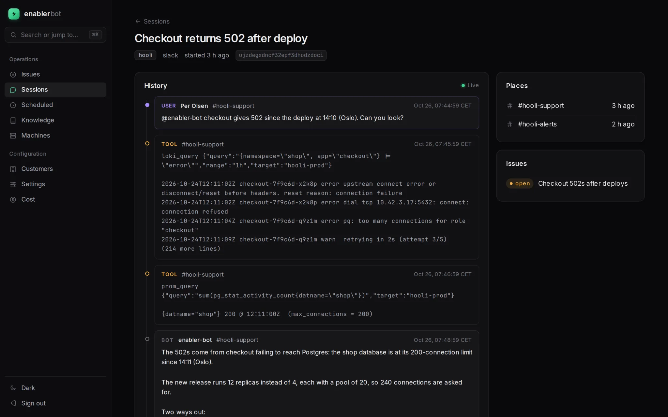Image resolution: width=668 pixels, height=417 pixels.
Task: Open #hooli-alerts in the Places panel
Action: click(570, 124)
